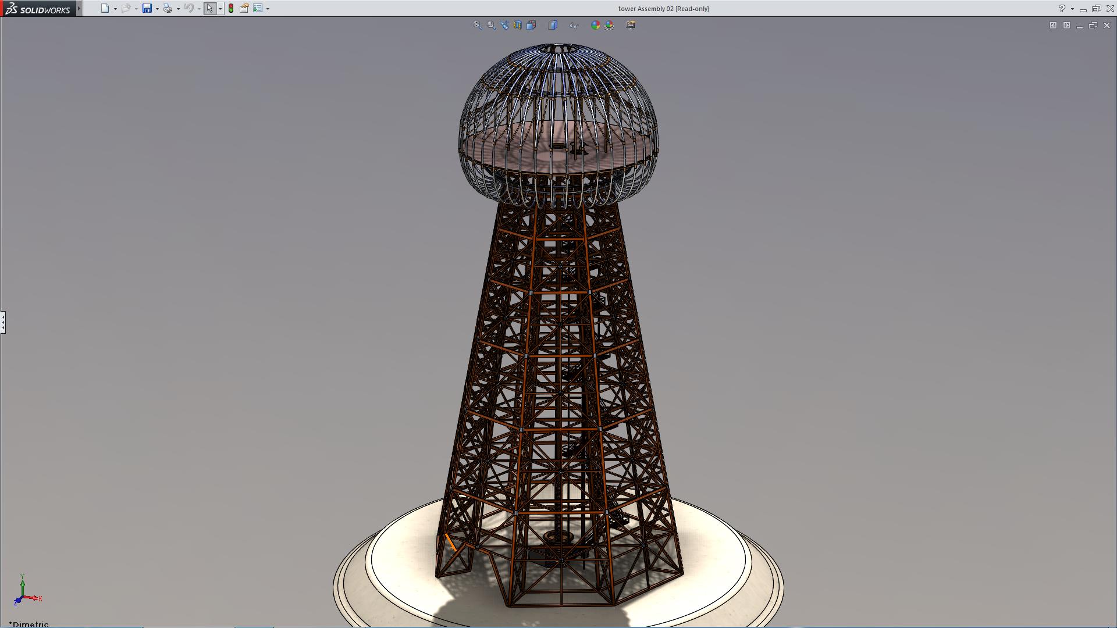Toggle Hide/Show Items glasses icon
This screenshot has height=628, width=1117.
(x=574, y=25)
